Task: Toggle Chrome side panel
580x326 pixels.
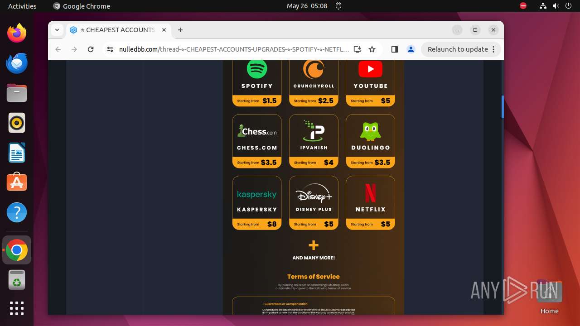Action: pos(394,49)
